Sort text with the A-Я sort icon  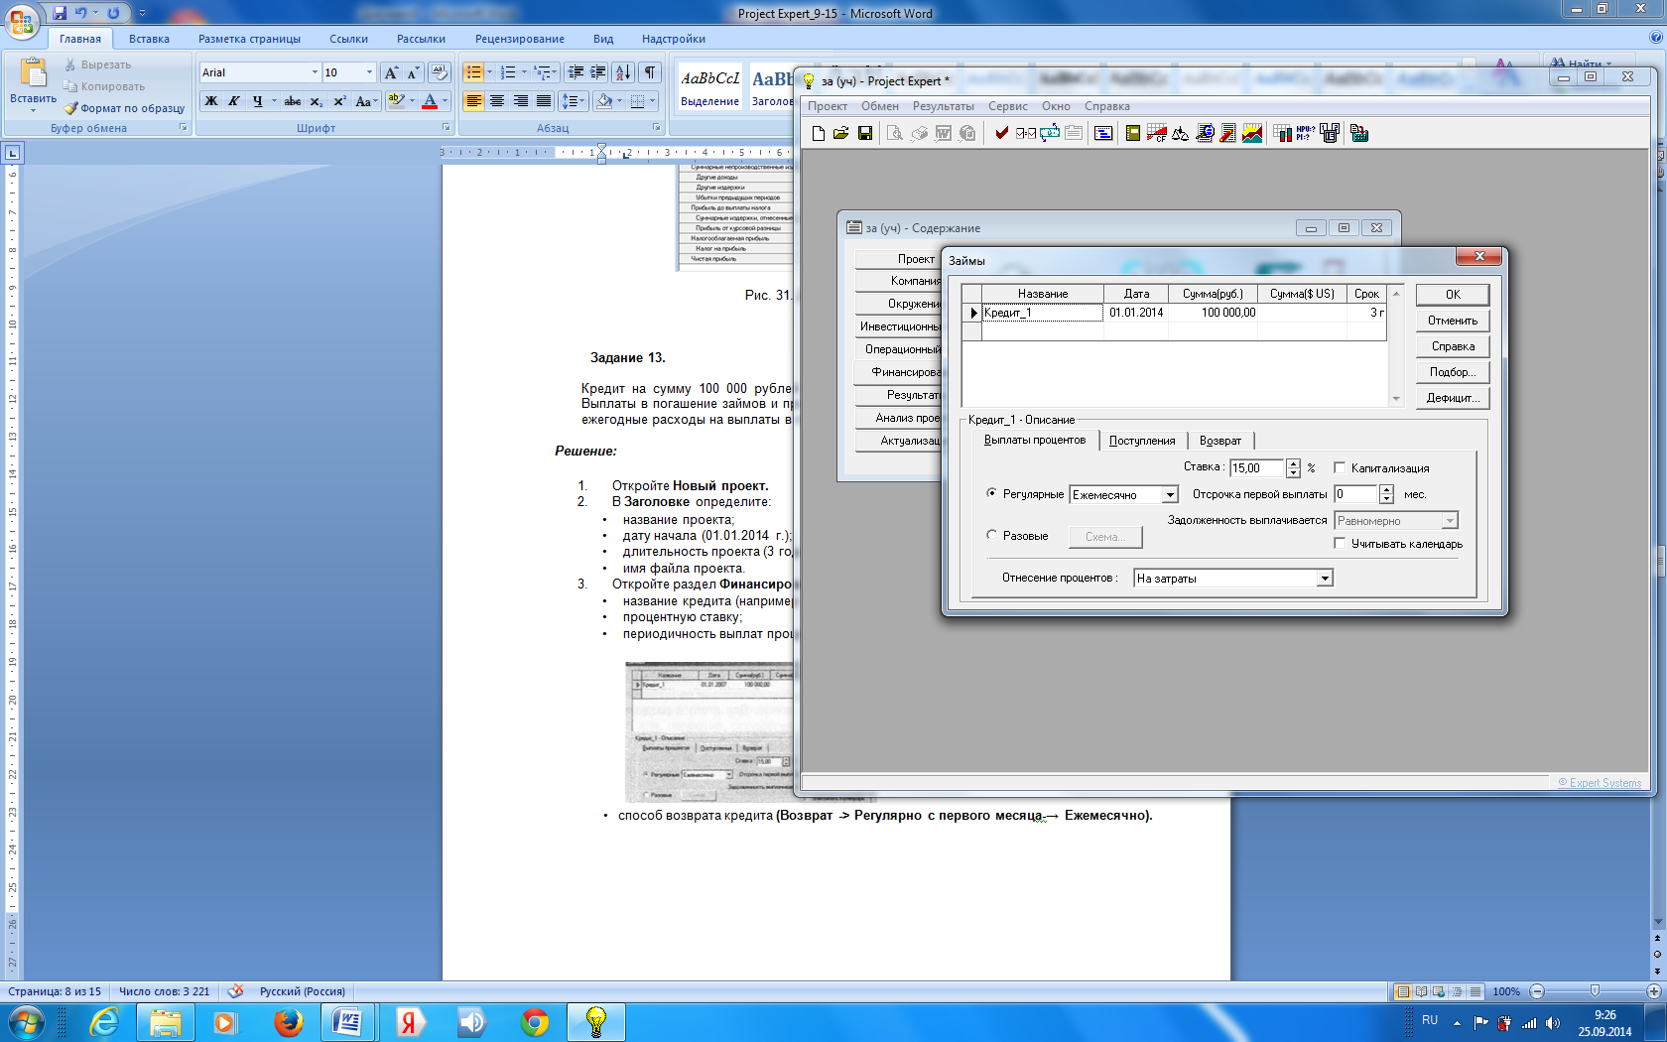(x=622, y=72)
